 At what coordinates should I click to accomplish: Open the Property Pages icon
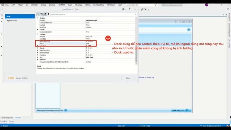click(45, 14)
